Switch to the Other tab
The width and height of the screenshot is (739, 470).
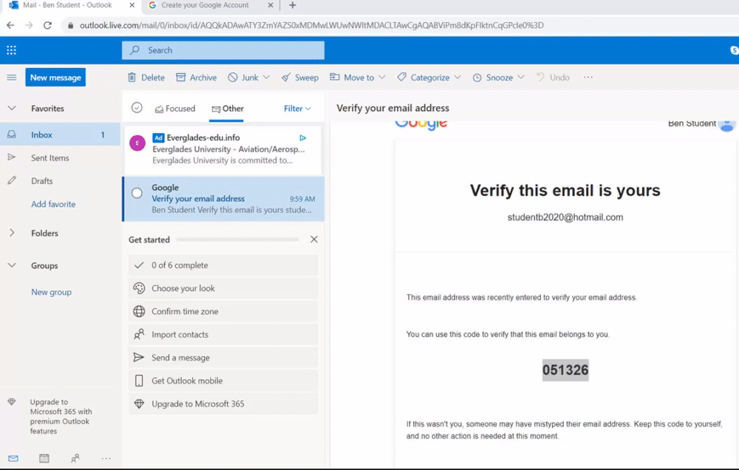(227, 109)
